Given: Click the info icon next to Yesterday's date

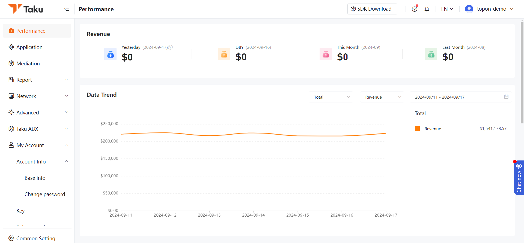Looking at the screenshot, I should point(170,47).
